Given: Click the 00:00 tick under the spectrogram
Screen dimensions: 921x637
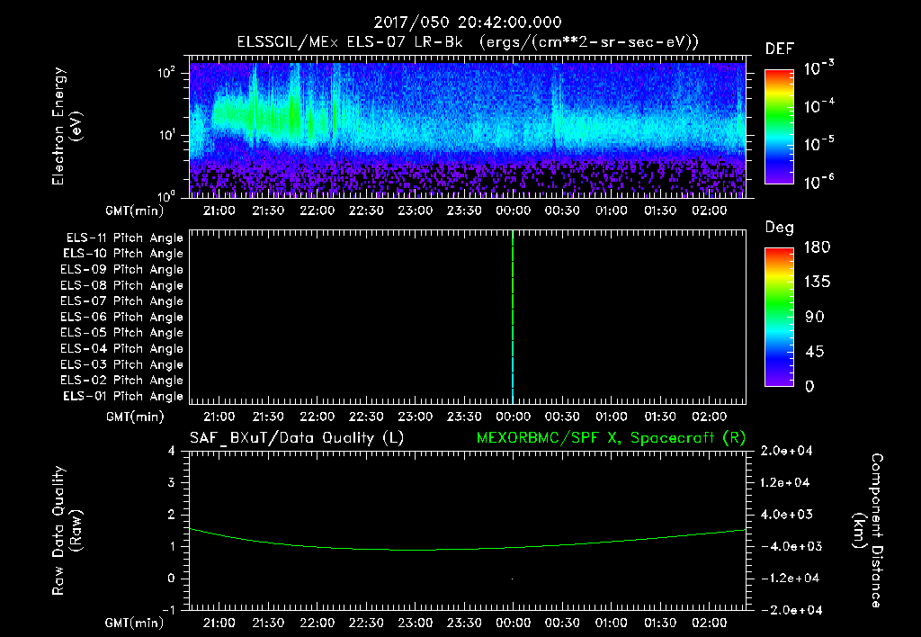Looking at the screenshot, I should [513, 211].
